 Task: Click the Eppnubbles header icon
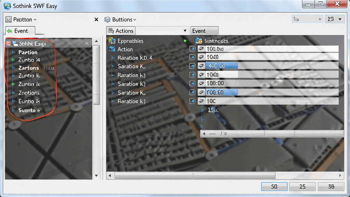click(112, 41)
